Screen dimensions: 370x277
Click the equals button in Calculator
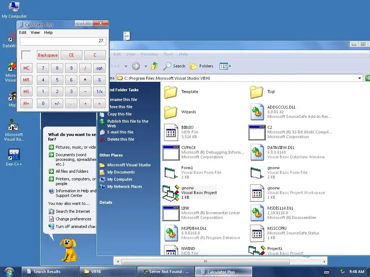[99, 104]
